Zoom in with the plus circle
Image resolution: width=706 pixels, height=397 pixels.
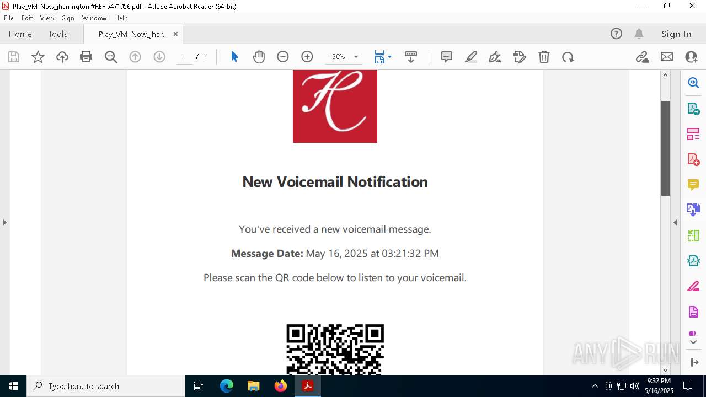[307, 57]
